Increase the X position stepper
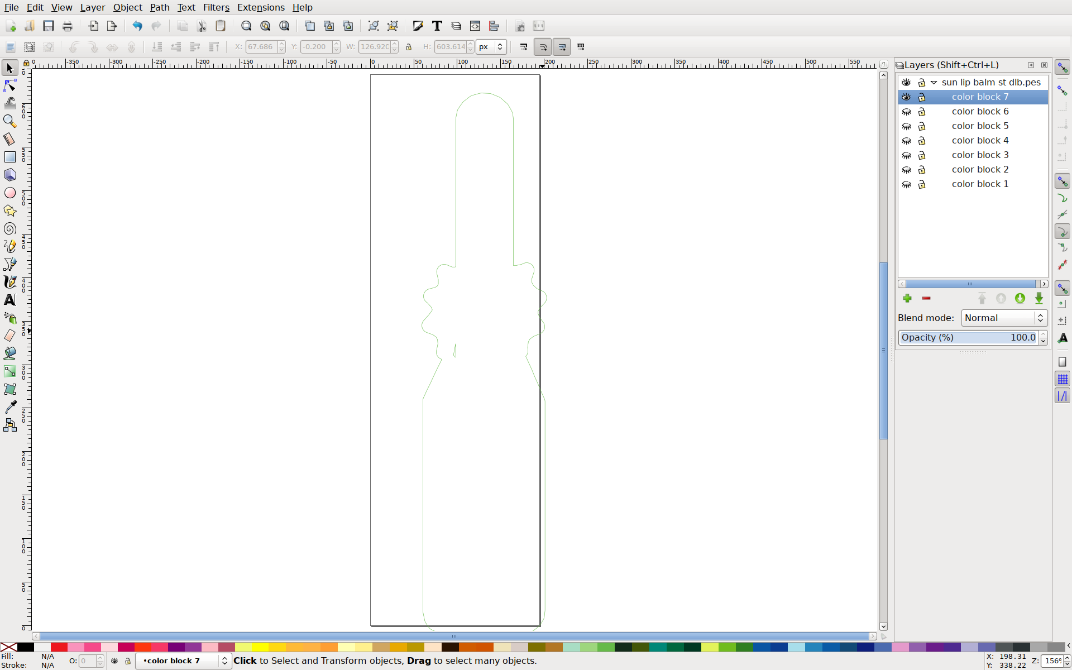This screenshot has height=670, width=1072. [x=282, y=44]
